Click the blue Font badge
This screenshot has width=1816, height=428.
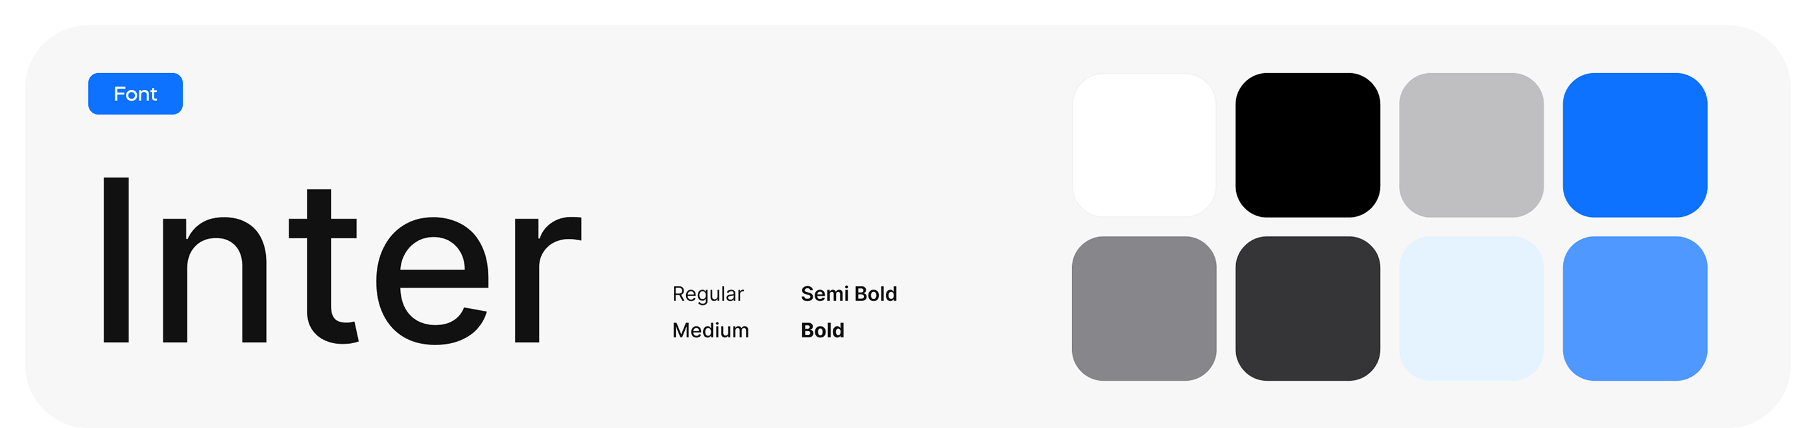coord(136,94)
